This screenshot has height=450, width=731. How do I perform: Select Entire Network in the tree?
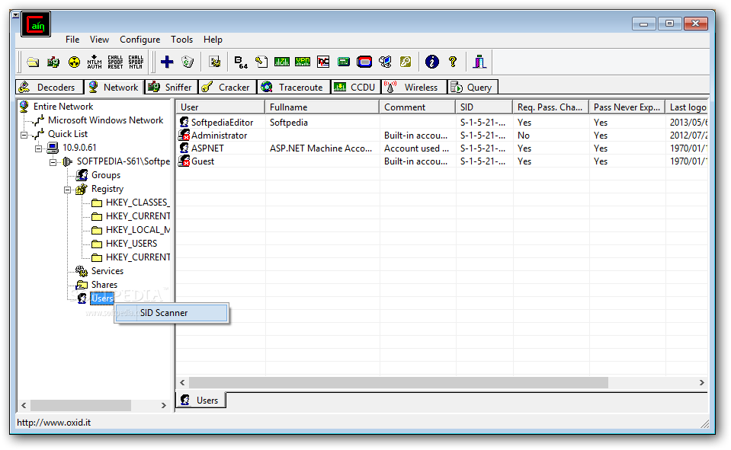[x=63, y=107]
